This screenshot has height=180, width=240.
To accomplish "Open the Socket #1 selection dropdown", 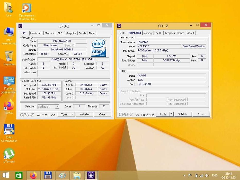I will point(48,106).
